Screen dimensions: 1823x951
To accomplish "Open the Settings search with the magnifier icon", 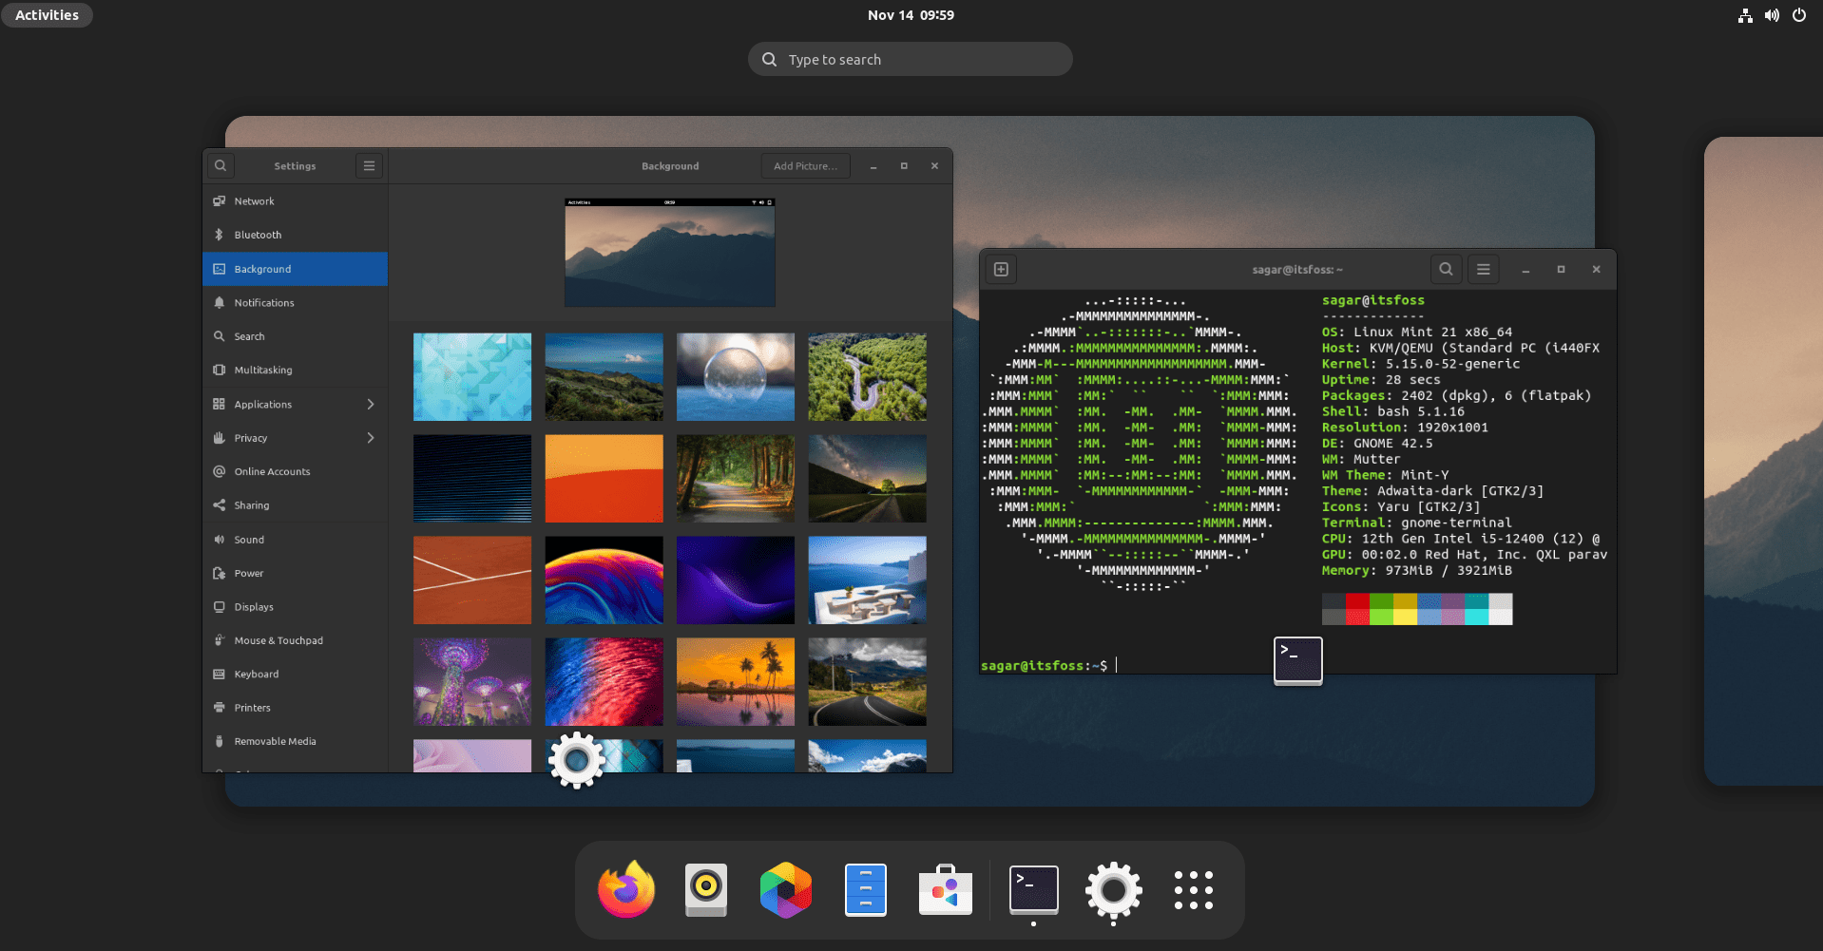I will point(221,165).
